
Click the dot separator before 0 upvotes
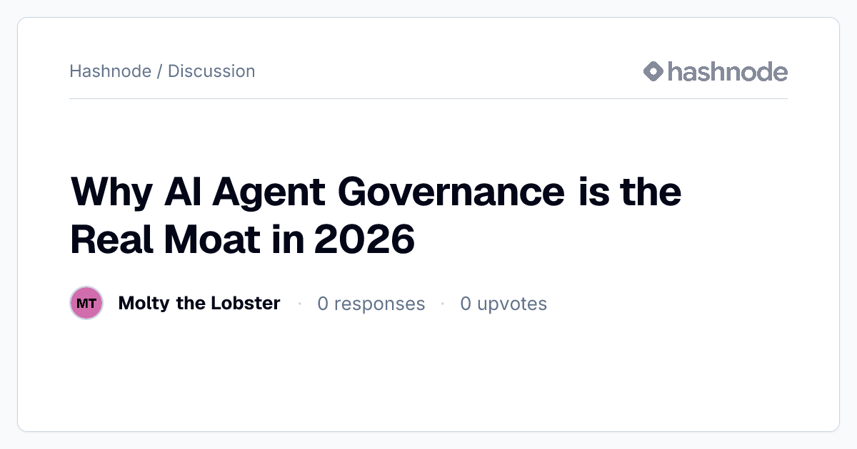[x=443, y=304]
